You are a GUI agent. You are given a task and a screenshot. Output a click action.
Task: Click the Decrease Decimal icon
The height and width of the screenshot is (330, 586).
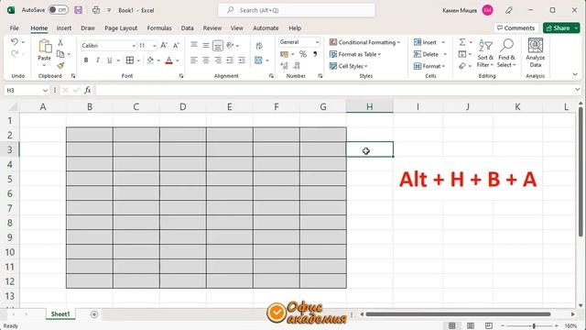(297, 66)
